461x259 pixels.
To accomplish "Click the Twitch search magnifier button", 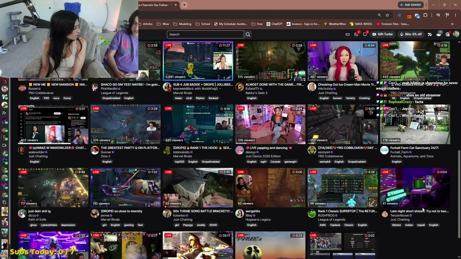I will [x=248, y=34].
